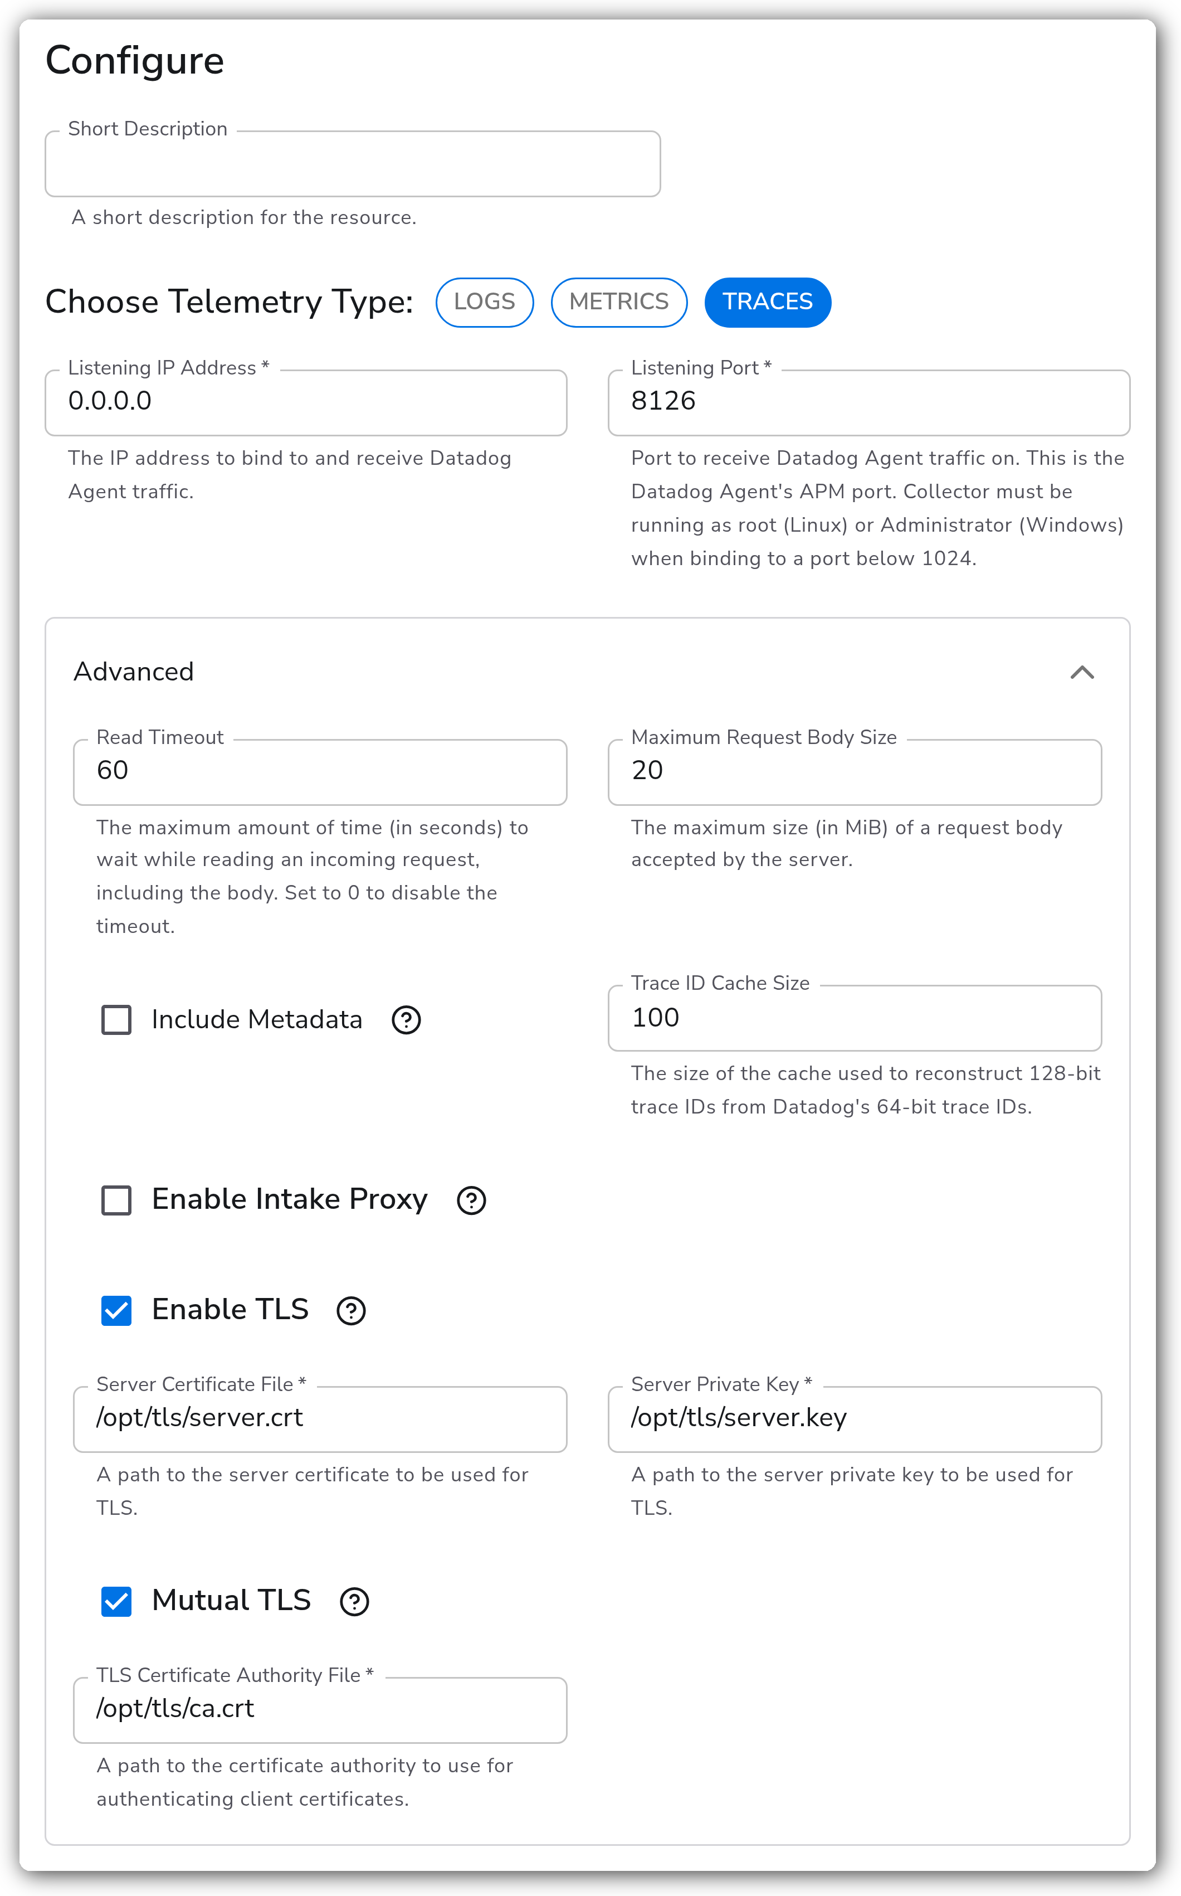Screen dimensions: 1181x1896
Task: Click the Include Metadata label text
Action: [x=257, y=1019]
